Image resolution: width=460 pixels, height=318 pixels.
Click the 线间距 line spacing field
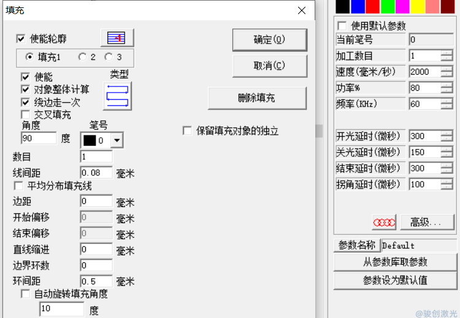[96, 173]
